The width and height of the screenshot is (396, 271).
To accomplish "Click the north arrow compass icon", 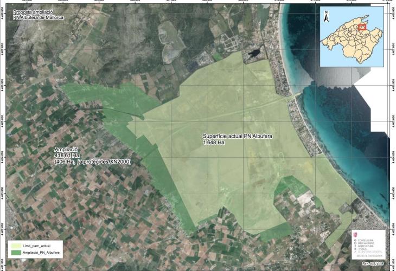I will click(x=325, y=16).
